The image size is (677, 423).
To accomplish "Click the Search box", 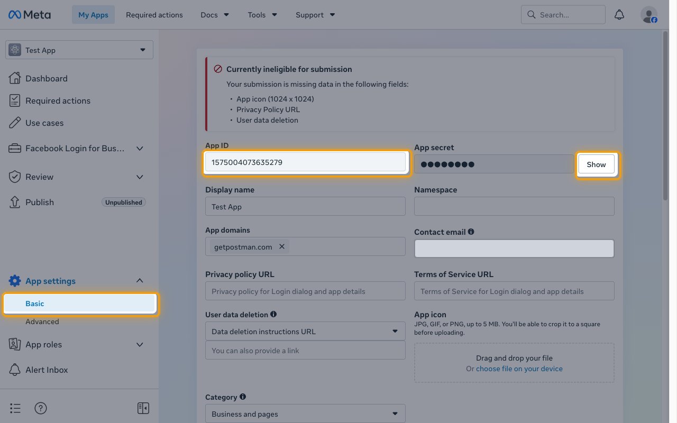I will (x=563, y=15).
